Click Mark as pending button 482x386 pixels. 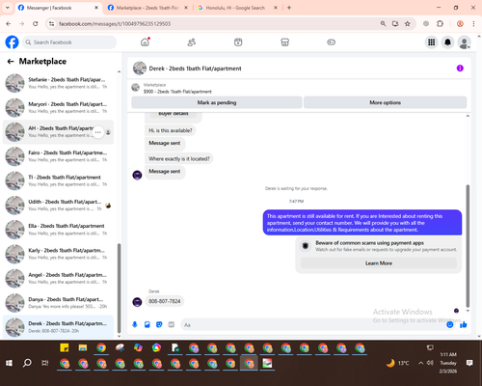pos(217,102)
